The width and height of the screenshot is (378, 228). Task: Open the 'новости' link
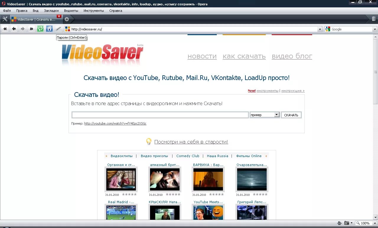coord(202,56)
